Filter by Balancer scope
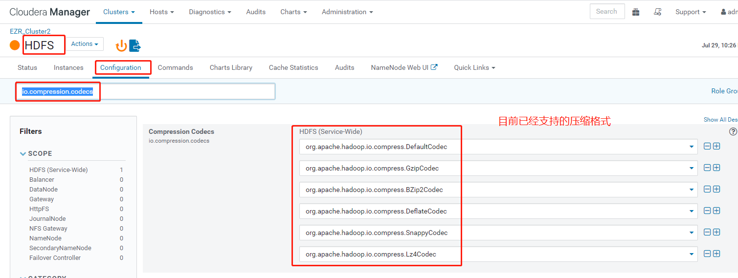The width and height of the screenshot is (738, 278). point(42,180)
